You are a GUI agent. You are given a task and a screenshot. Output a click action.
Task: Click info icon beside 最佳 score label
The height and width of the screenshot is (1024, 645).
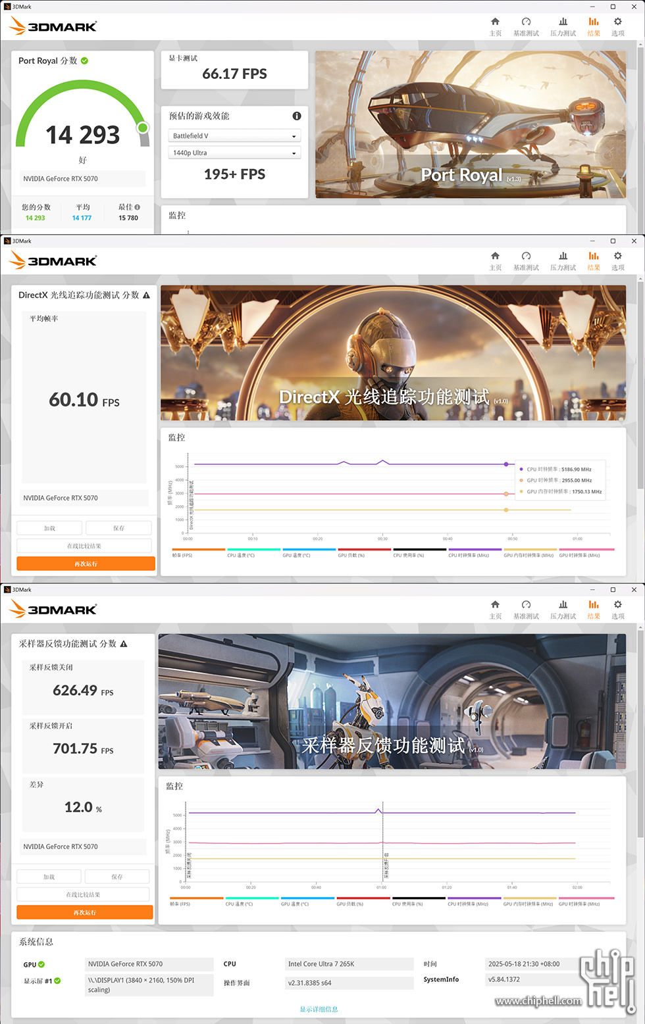(x=138, y=207)
